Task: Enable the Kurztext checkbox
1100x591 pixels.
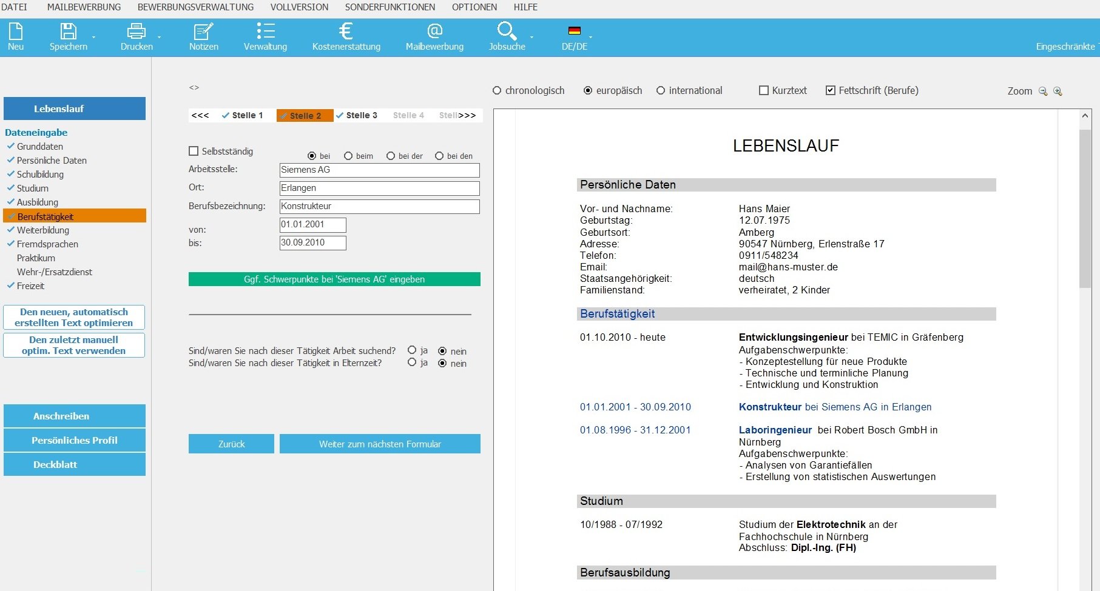Action: pyautogui.click(x=764, y=90)
